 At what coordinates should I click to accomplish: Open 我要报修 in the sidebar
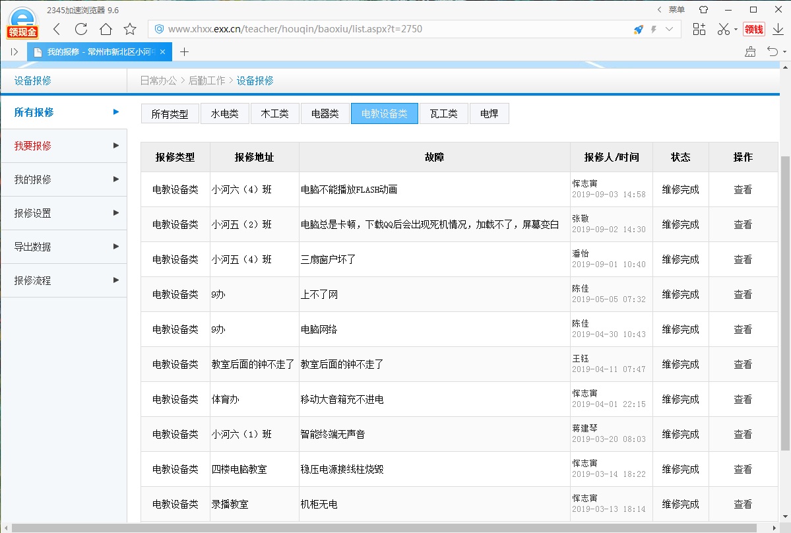[x=63, y=146]
